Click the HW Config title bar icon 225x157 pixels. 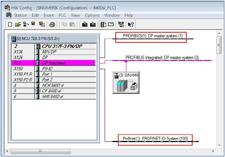[x=7, y=8]
